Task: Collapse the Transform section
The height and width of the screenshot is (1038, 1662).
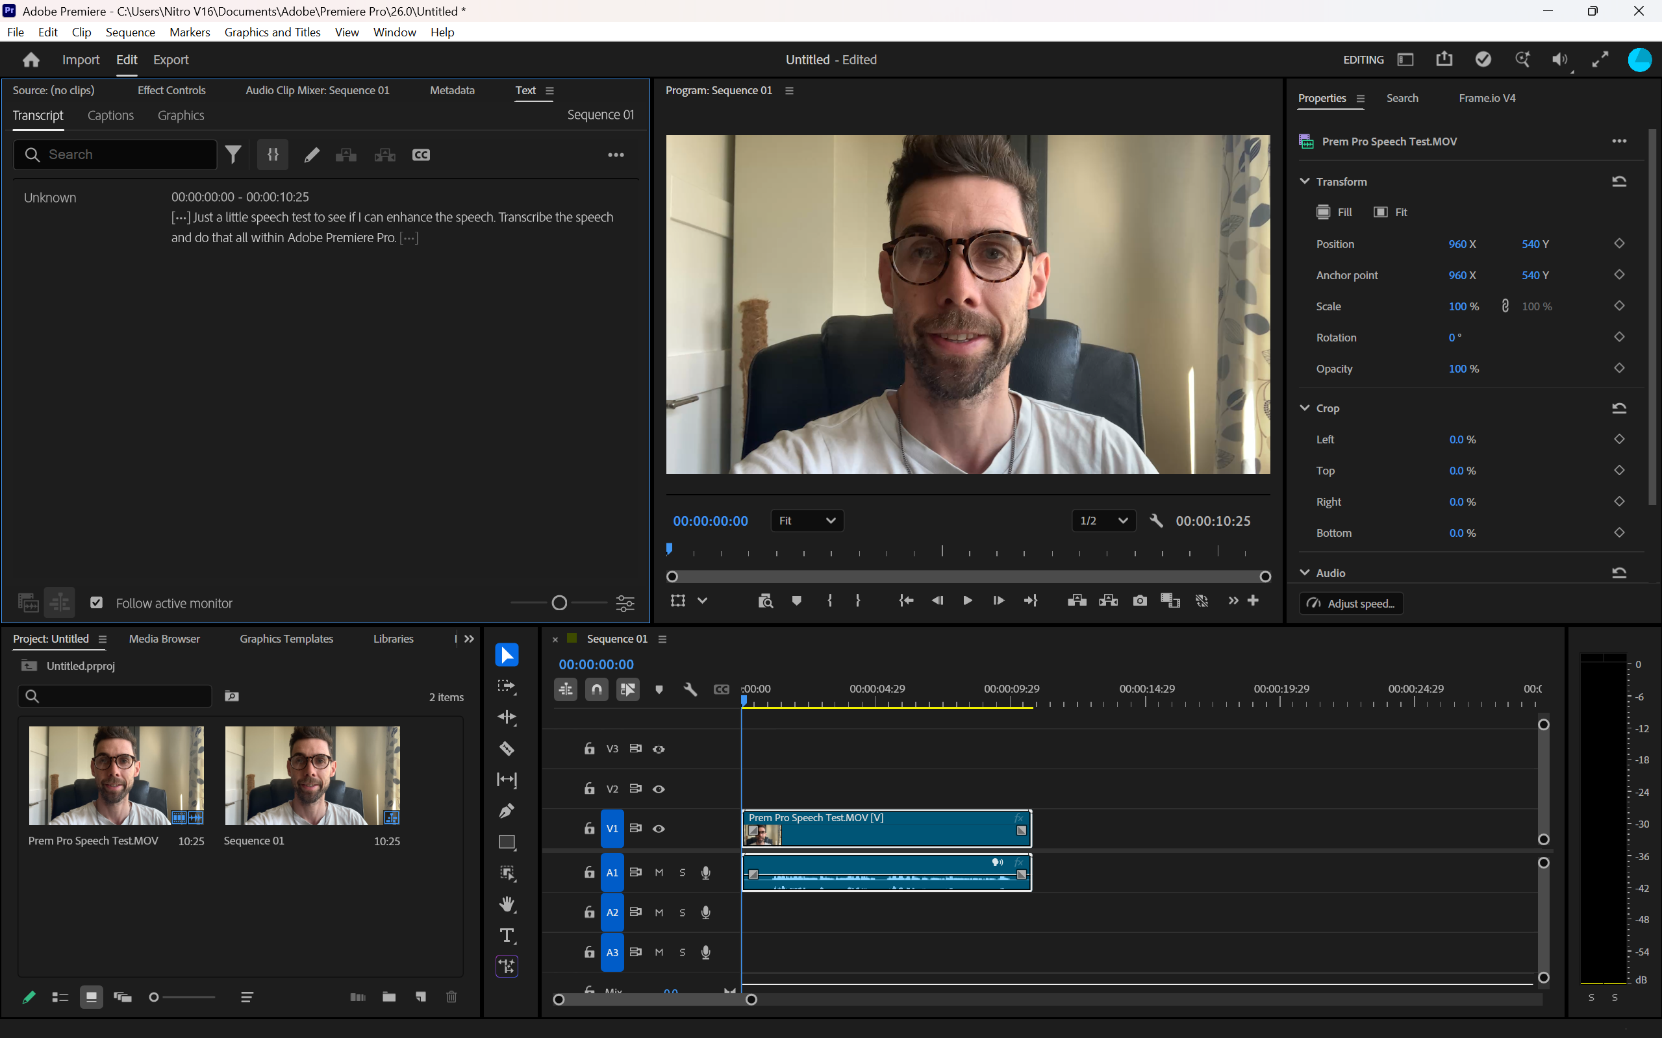Action: coord(1305,181)
